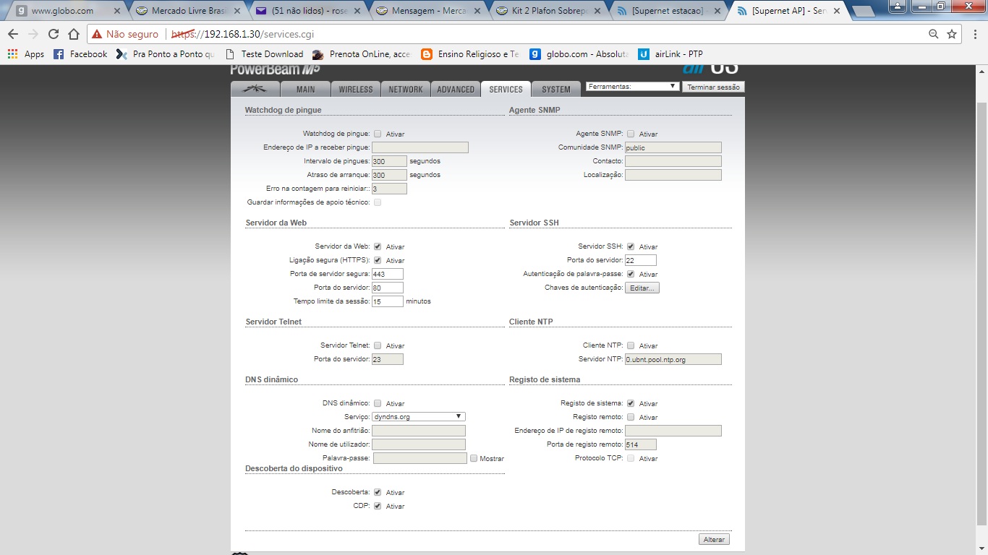Open the Teste Download bookmark

tap(265, 54)
